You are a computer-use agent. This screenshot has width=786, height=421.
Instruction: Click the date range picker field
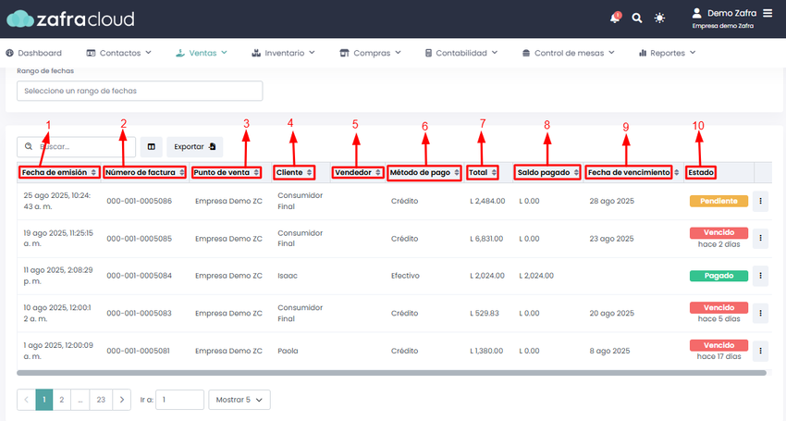click(x=140, y=91)
